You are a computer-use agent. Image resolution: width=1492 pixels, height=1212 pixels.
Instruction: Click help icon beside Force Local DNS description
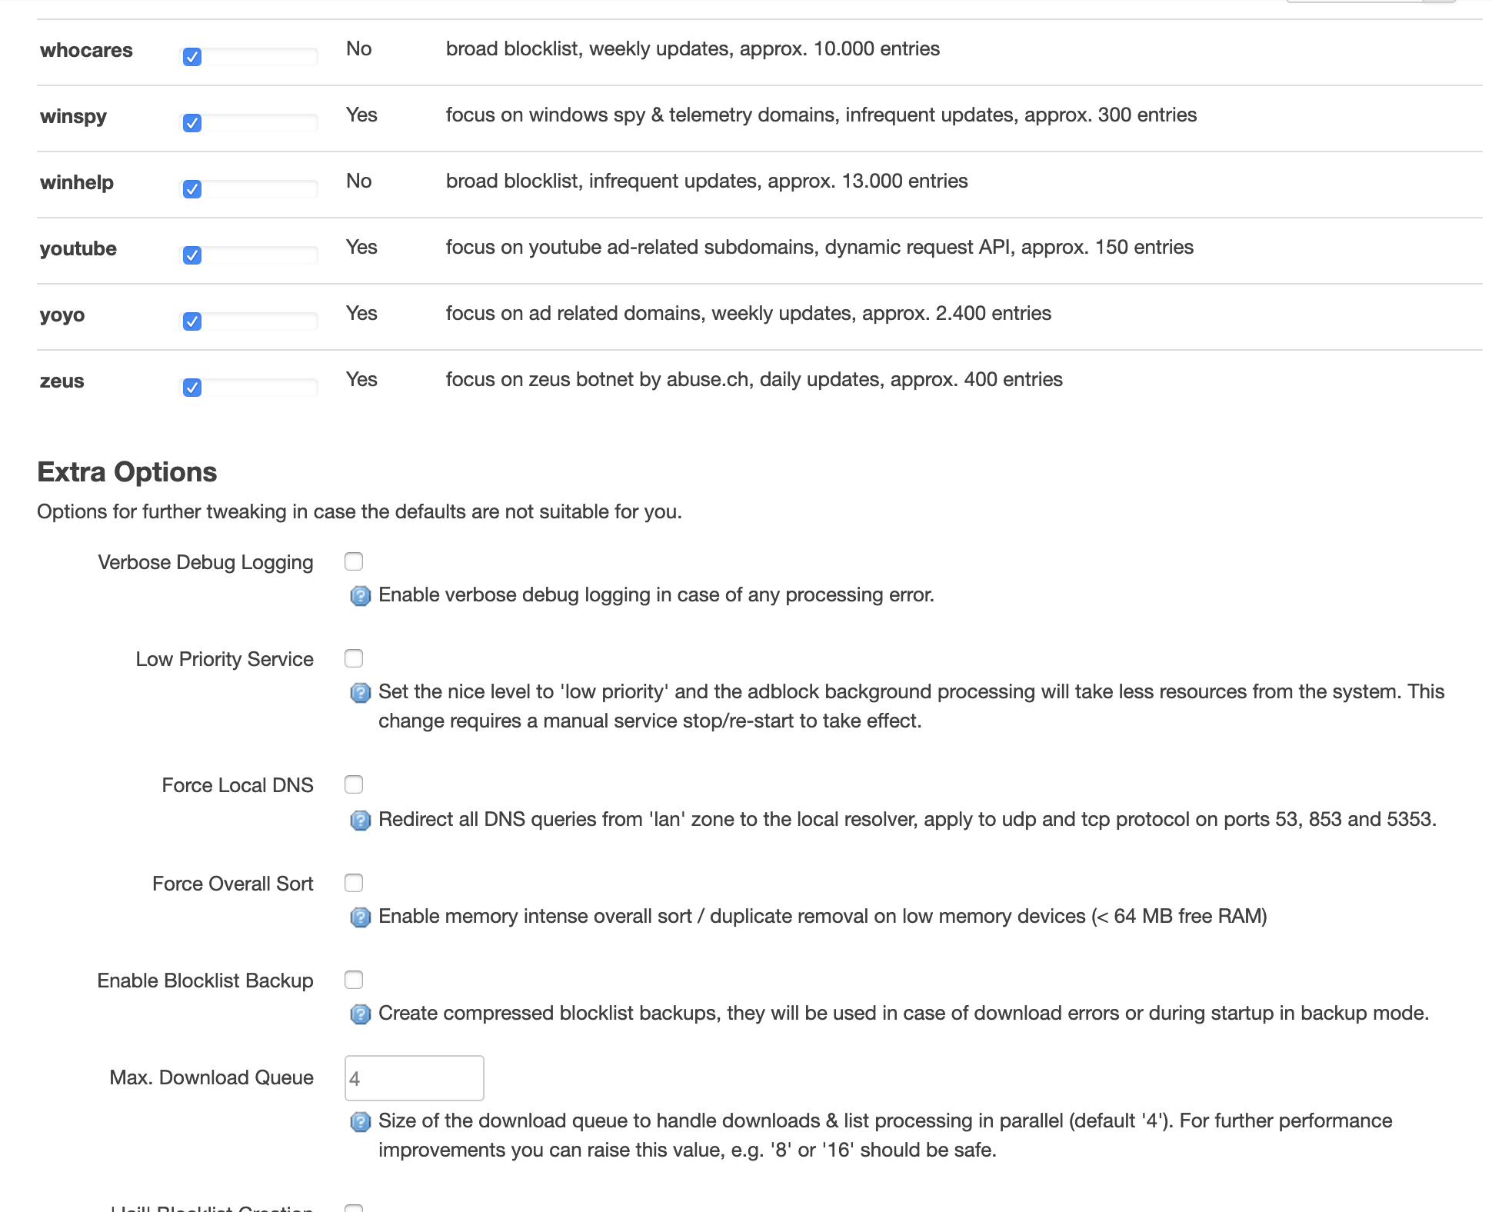click(360, 821)
